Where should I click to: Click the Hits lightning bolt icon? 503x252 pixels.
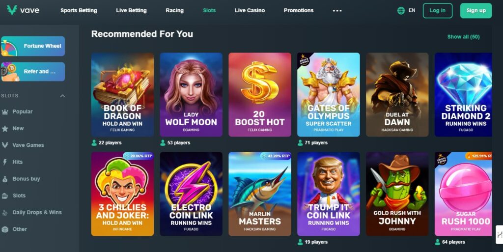tap(5, 162)
